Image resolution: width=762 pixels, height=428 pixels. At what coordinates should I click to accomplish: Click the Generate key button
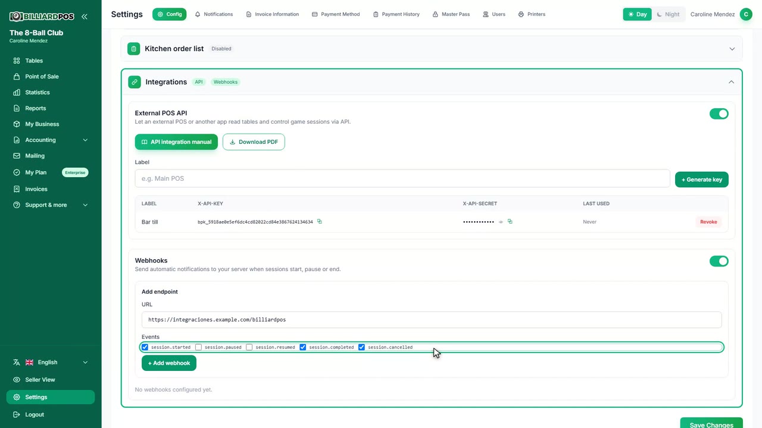[702, 180]
